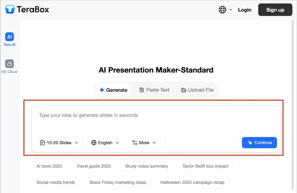Open the 15-20 Slides dropdown
This screenshot has width=297, height=193.
point(59,143)
